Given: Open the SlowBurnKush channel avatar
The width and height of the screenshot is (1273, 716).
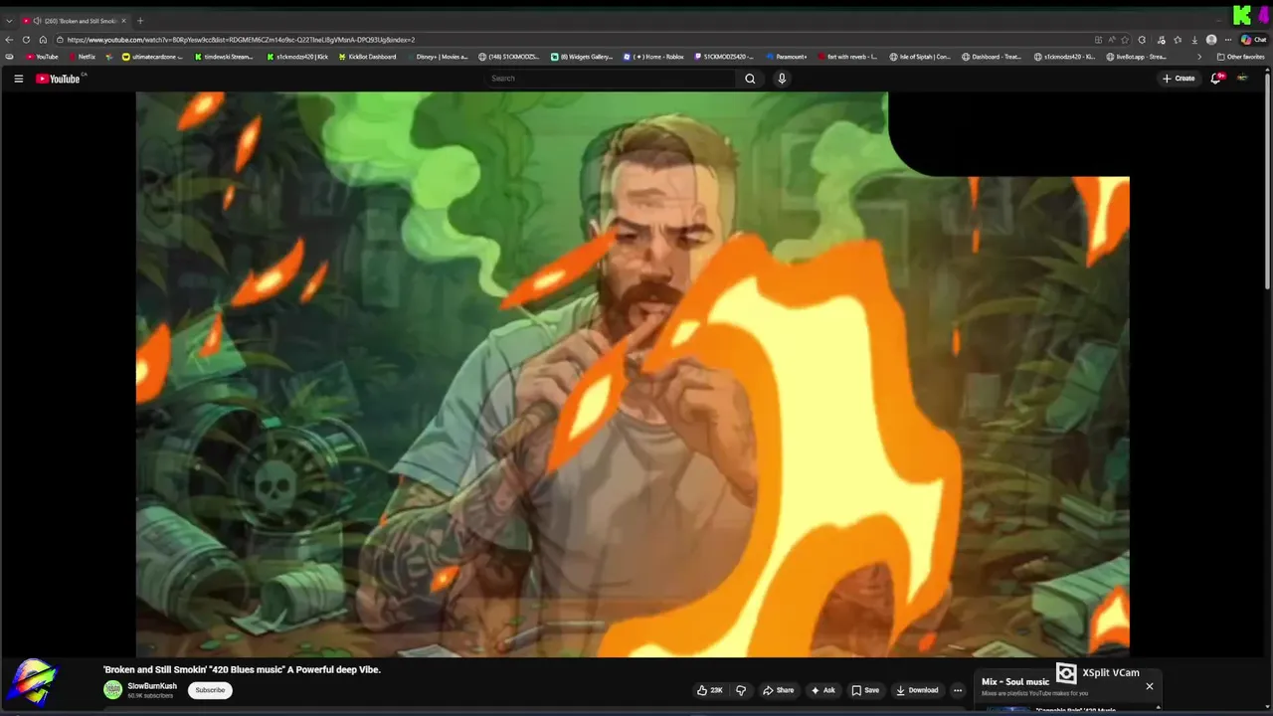Looking at the screenshot, I should click(113, 690).
